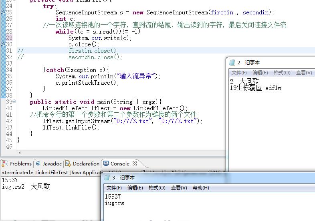Click the marker icon on line 30 gutter
Image resolution: width=315 pixels, height=221 pixels.
3,44
